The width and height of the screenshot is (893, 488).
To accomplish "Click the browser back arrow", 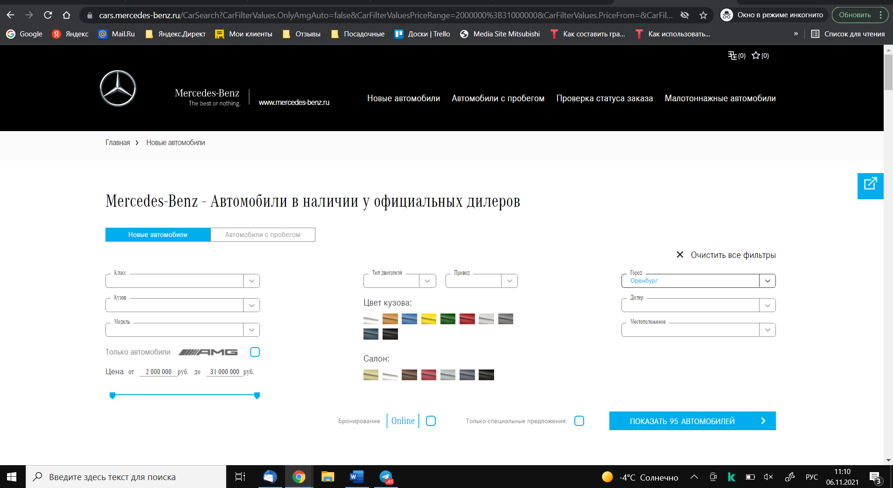I will pyautogui.click(x=10, y=15).
